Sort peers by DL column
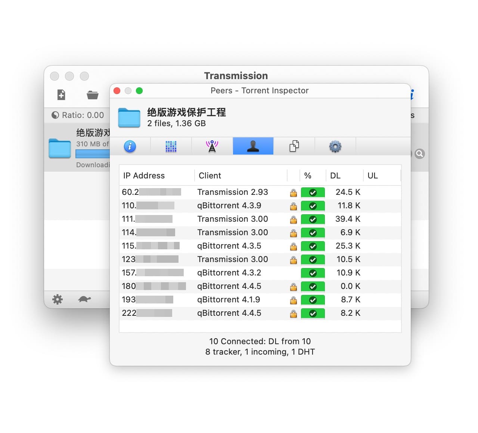Image resolution: width=478 pixels, height=433 pixels. (x=345, y=175)
